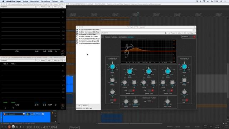Click the Stop button in transport

tap(20, 127)
